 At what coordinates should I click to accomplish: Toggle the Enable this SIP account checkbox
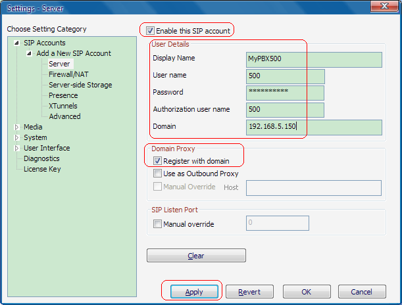coord(150,31)
